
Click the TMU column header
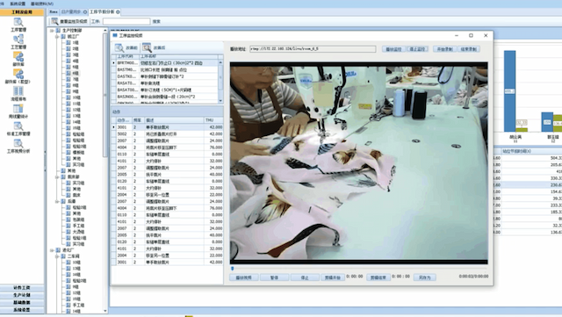pos(213,120)
